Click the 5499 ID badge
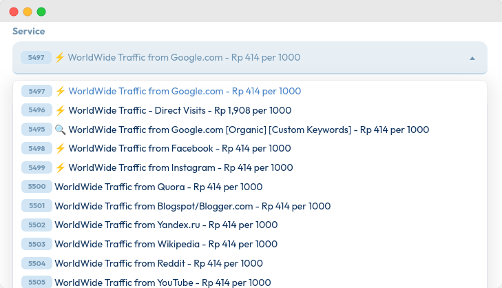Image resolution: width=502 pixels, height=288 pixels. [36, 167]
